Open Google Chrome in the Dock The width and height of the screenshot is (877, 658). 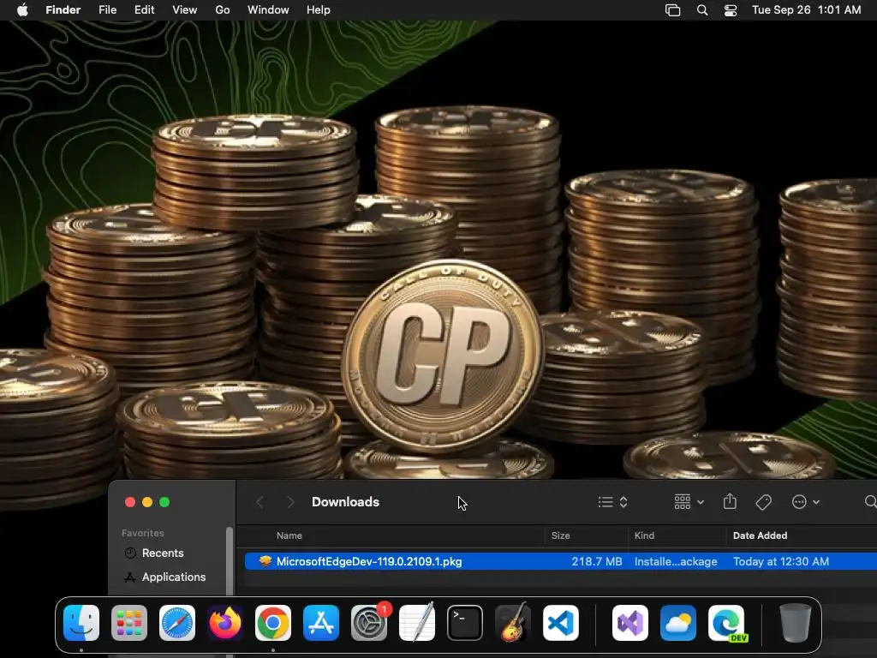coord(273,622)
